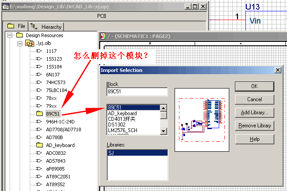Select DS1302 in the block list

point(133,125)
